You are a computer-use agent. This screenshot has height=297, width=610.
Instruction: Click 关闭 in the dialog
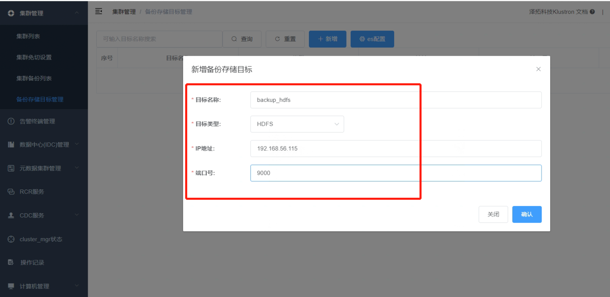[x=493, y=214]
